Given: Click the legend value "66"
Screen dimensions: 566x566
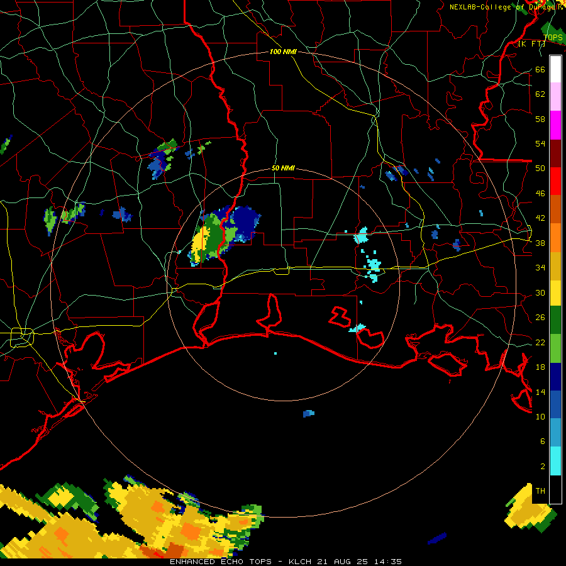Looking at the screenshot, I should 540,70.
